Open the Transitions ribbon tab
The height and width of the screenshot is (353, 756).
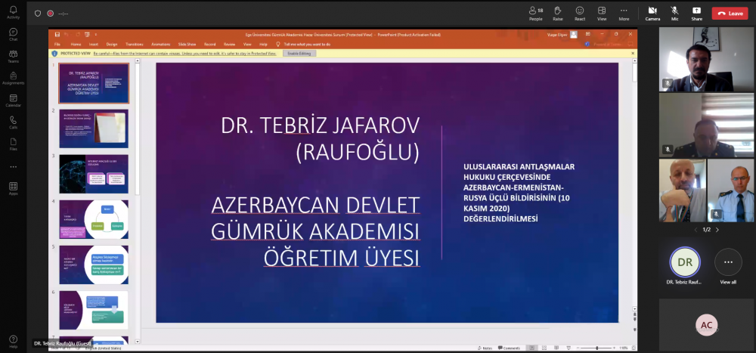click(x=135, y=45)
